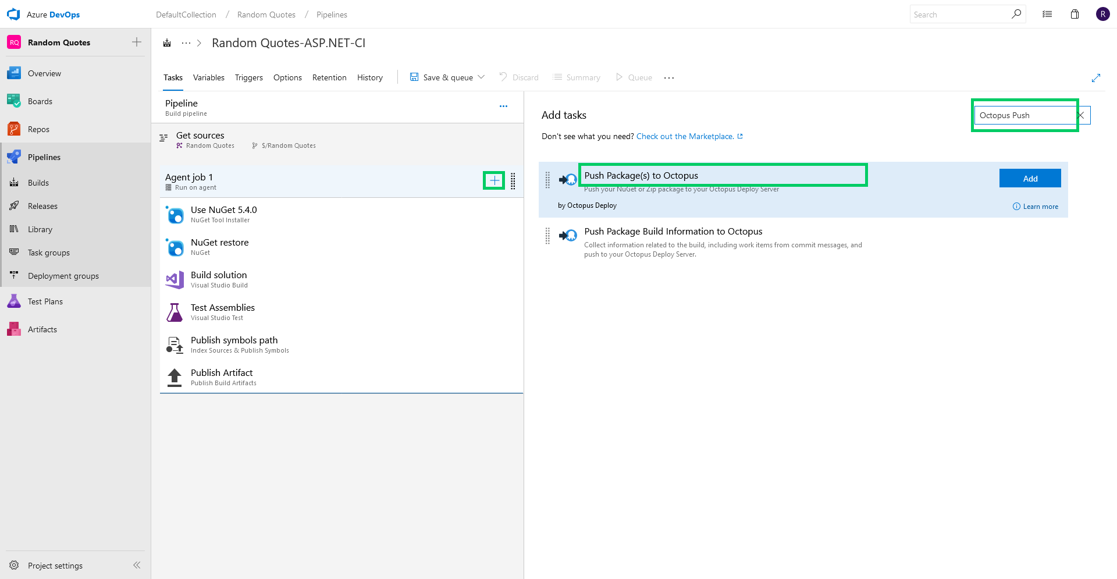
Task: Click Summary button
Action: point(577,77)
